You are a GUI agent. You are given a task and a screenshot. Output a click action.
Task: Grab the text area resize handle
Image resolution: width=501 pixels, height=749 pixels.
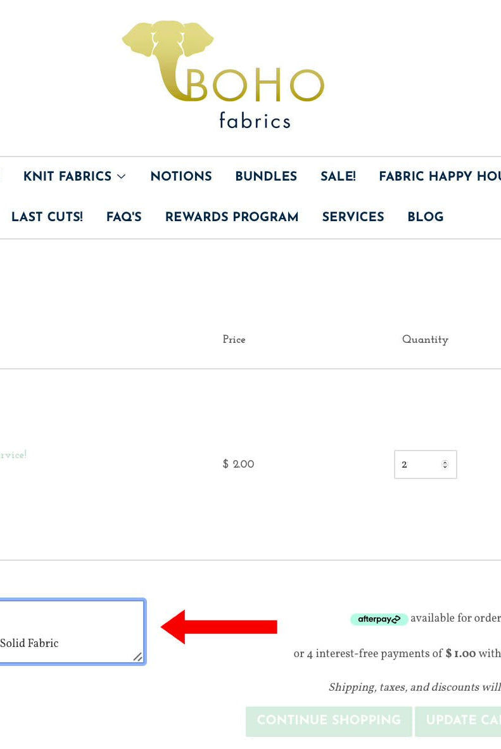coord(137,657)
